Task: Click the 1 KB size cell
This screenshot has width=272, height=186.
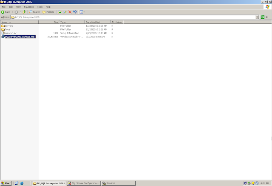Action: tap(56, 33)
